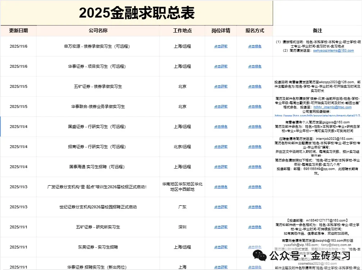Open 报名方式 link for 国盛证券 行研实习生
The height and width of the screenshot is (270, 362).
255,127
